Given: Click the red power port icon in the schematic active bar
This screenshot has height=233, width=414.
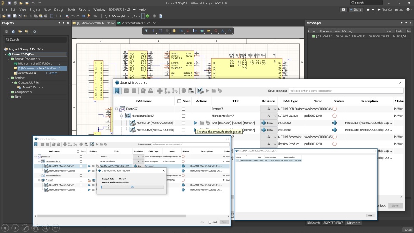Looking at the screenshot, I should 188,31.
